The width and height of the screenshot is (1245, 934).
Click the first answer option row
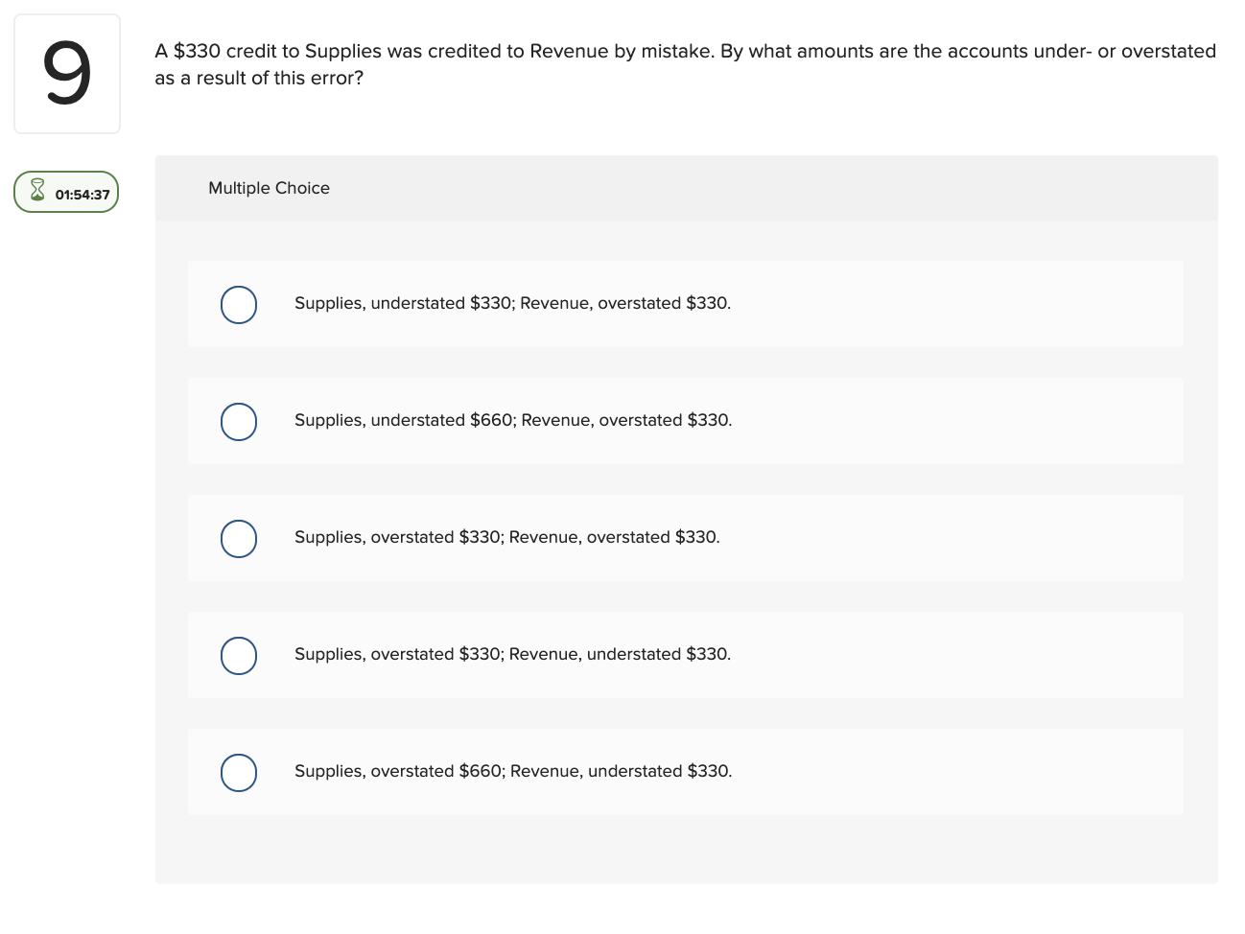[x=685, y=303]
